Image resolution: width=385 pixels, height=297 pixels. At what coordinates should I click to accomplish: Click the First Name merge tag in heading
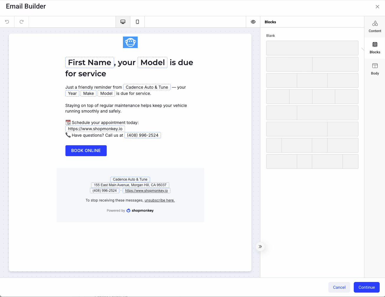(x=90, y=62)
